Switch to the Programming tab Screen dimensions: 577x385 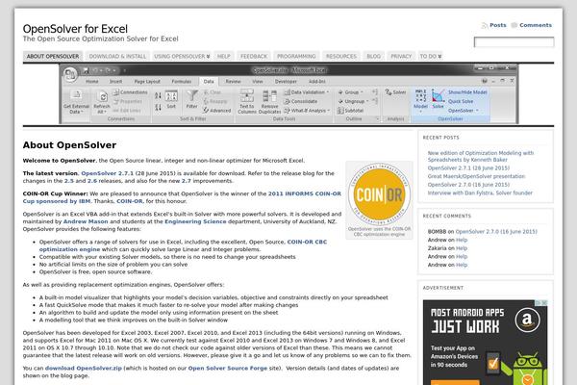(x=298, y=57)
